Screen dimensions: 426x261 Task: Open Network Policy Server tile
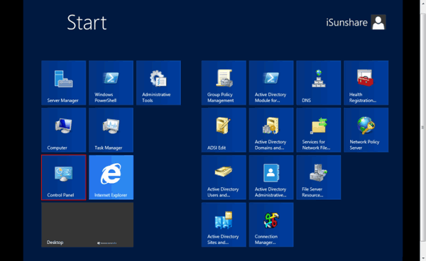pyautogui.click(x=366, y=130)
